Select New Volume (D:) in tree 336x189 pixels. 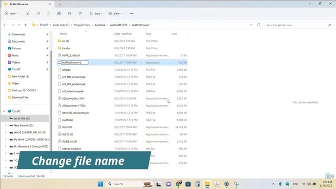tap(23, 125)
